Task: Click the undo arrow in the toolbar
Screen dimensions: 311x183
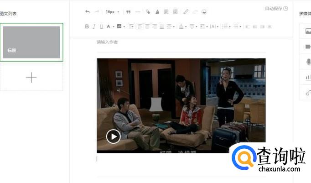Action: pyautogui.click(x=88, y=11)
